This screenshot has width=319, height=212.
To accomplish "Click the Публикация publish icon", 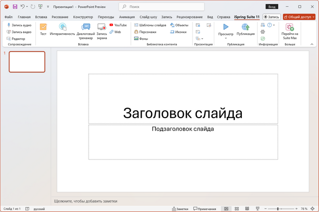I will click(245, 28).
